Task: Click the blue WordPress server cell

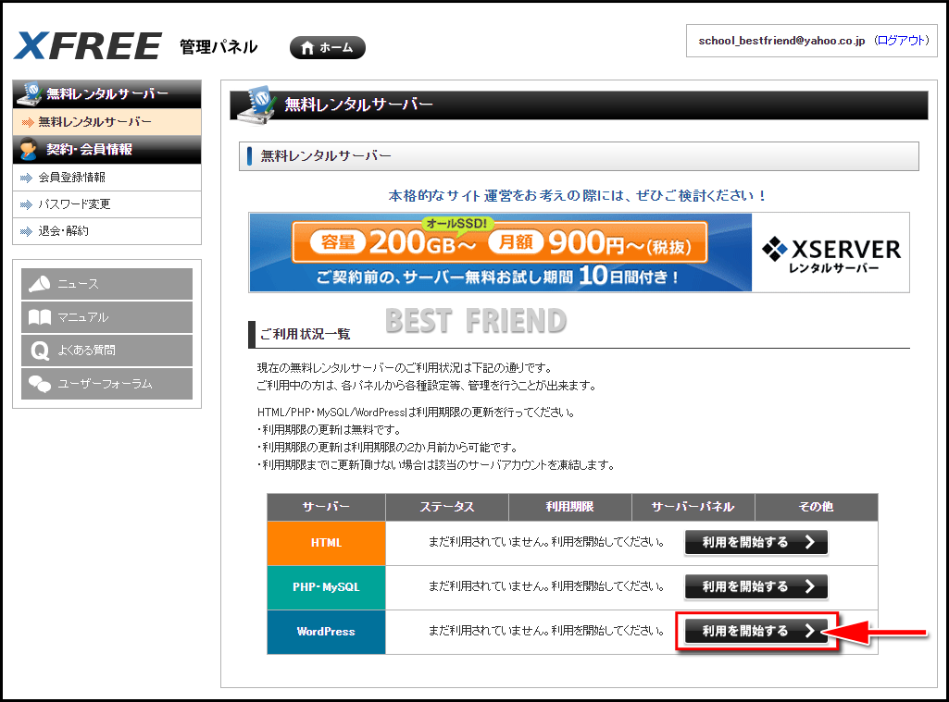Action: tap(326, 632)
